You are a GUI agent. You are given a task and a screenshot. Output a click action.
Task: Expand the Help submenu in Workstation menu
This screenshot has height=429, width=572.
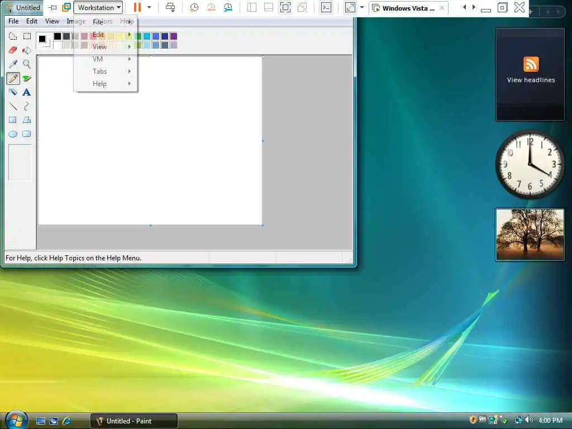106,84
